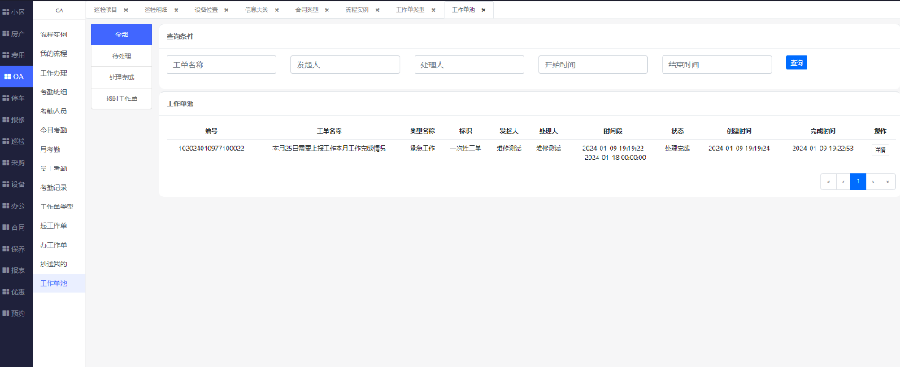Screen dimensions: 900x367
Task: Click the blue 查询 button
Action: tap(796, 63)
